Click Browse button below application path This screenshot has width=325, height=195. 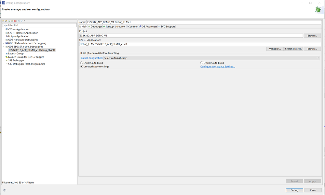pyautogui.click(x=312, y=49)
